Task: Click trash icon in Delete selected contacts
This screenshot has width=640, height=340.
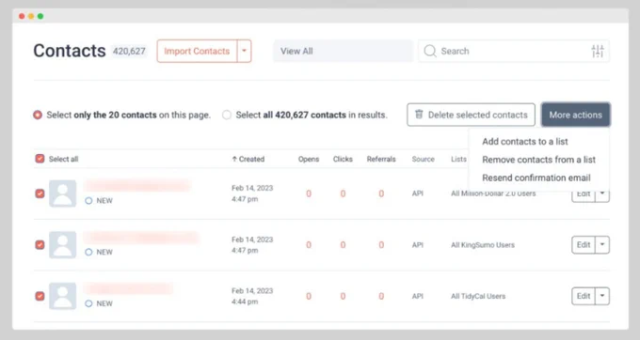Action: [x=419, y=115]
